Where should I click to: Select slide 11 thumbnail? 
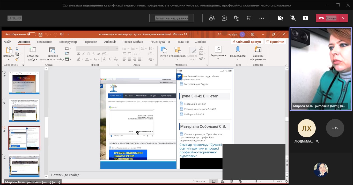pyautogui.click(x=24, y=110)
